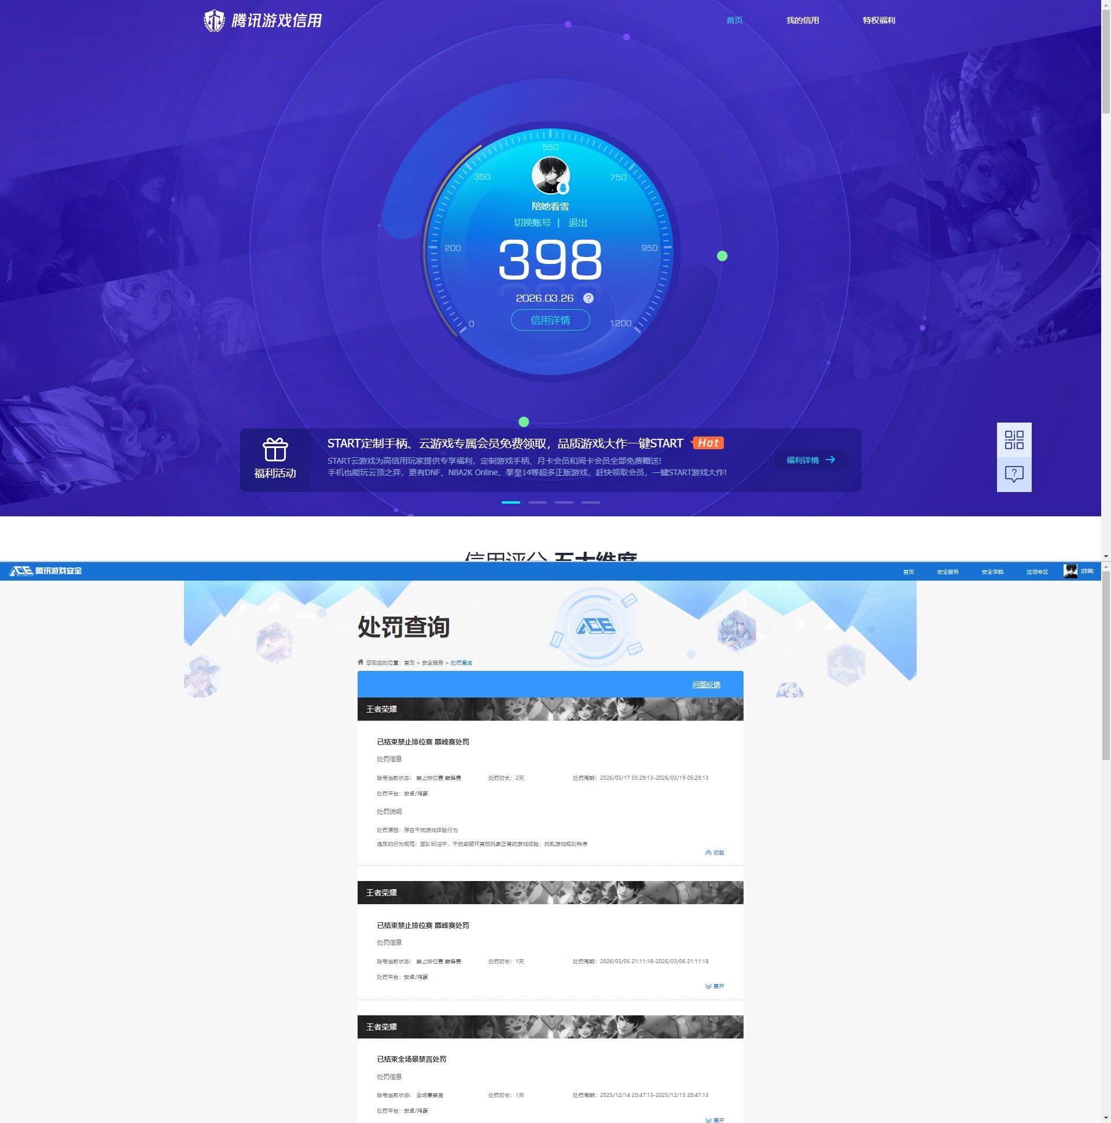Open the score explanation question-mark beside 2026.03.26
Screen dimensions: 1111x1123
589,299
